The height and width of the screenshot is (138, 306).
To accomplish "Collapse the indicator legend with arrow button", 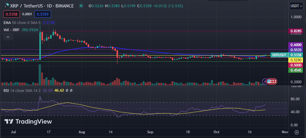I will tap(8, 37).
